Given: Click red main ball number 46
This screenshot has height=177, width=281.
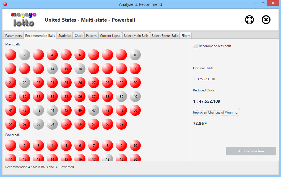Looking at the screenshot, I should [80, 110].
